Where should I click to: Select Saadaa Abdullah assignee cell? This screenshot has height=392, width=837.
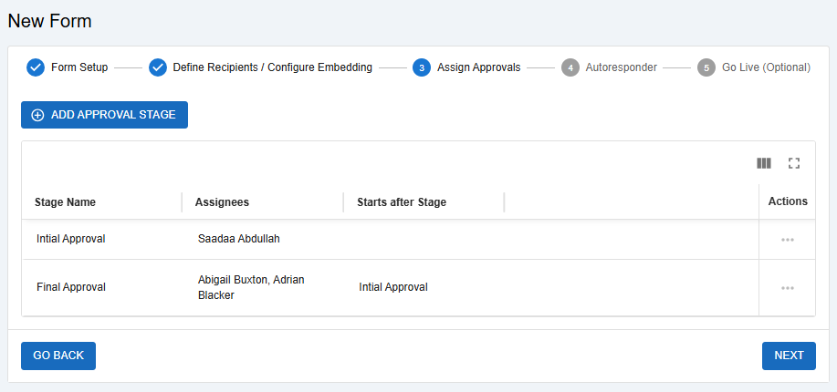point(238,239)
